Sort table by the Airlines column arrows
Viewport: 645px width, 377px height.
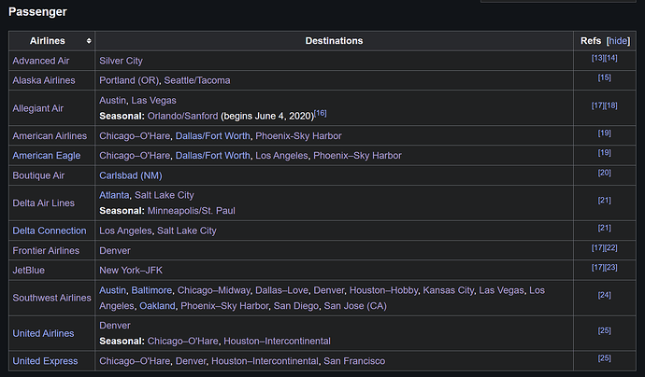click(89, 41)
